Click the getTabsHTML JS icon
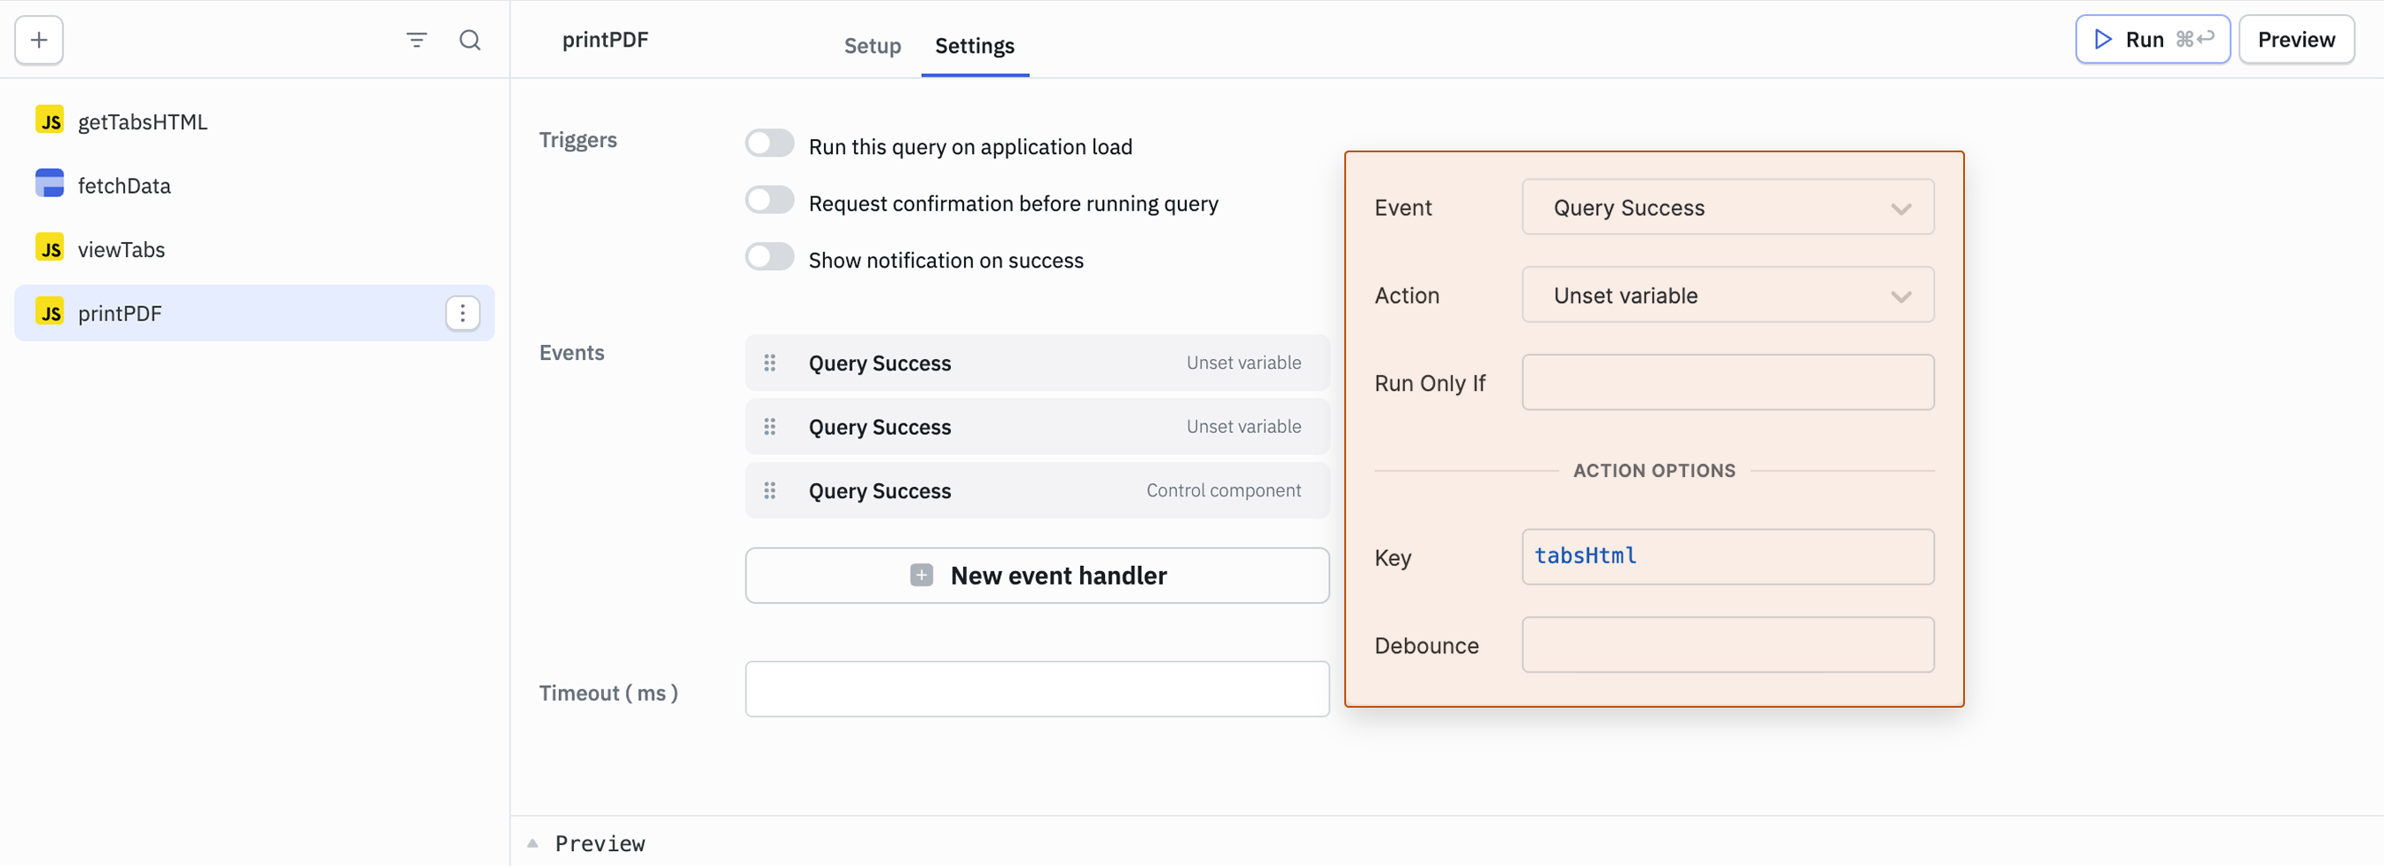 (50, 121)
